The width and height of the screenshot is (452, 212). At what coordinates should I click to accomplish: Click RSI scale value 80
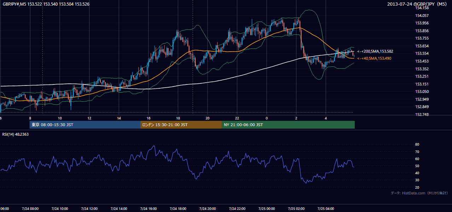point(417,145)
